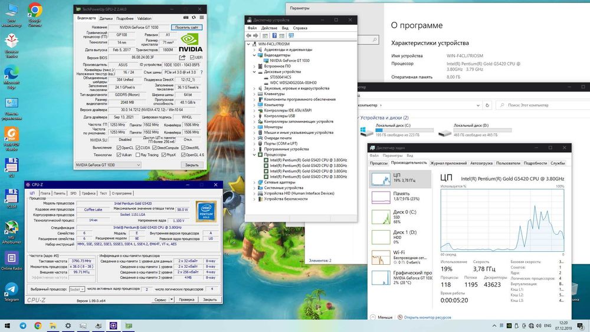Open the resource monitor link
Screen dimensions: 590x332
[x=427, y=317]
